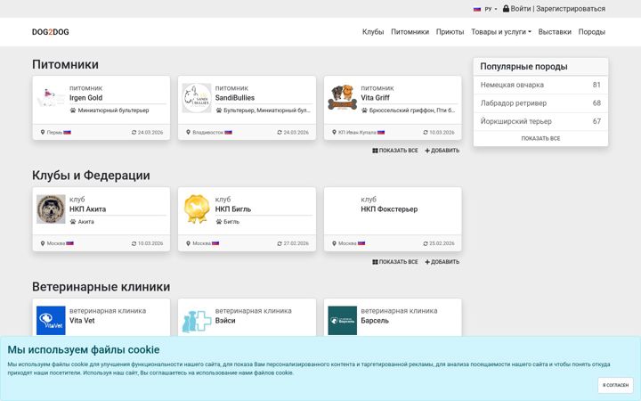Screen dimensions: 641x401
Task: Open НКП Фокстерьер club title
Action: (x=389, y=209)
